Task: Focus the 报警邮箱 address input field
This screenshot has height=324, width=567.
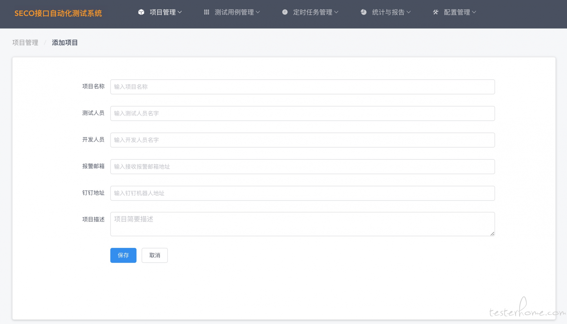Action: tap(302, 166)
